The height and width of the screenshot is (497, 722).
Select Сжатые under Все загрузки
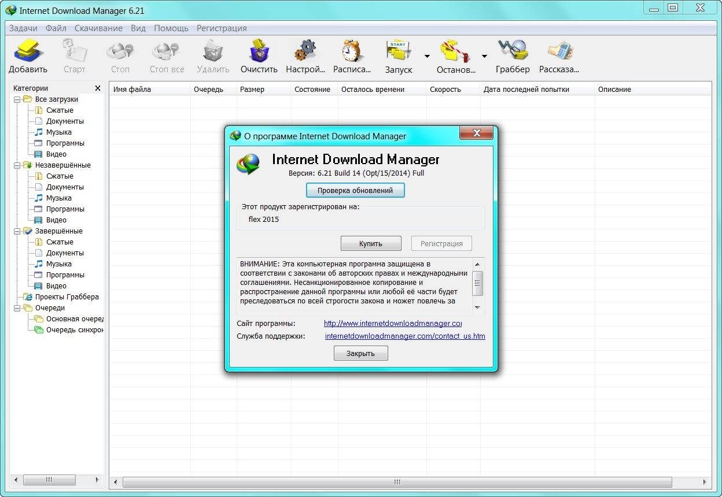(x=60, y=110)
